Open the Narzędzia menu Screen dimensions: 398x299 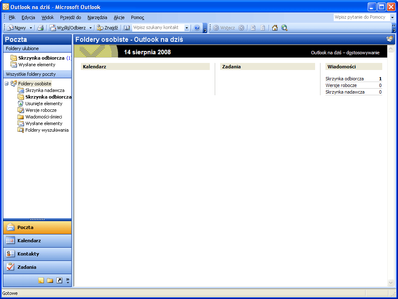pos(97,17)
